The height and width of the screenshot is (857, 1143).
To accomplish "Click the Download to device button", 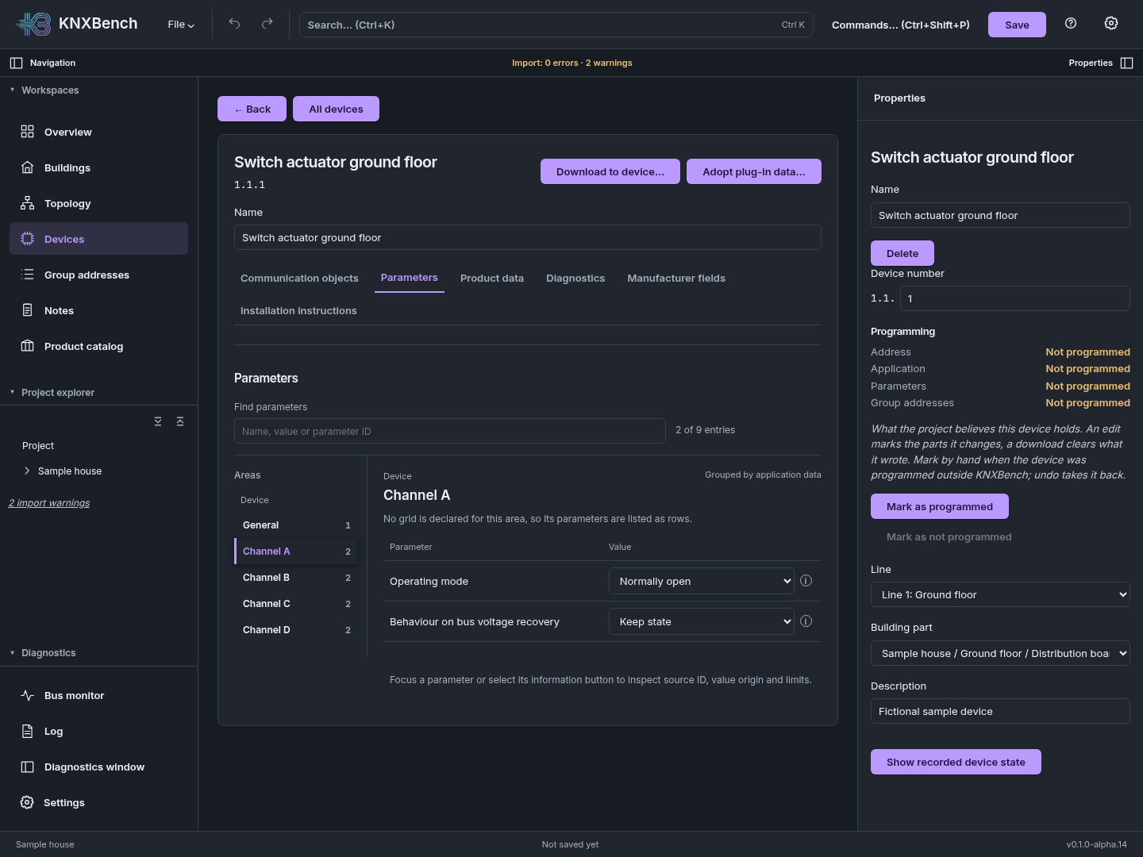I will 610,171.
